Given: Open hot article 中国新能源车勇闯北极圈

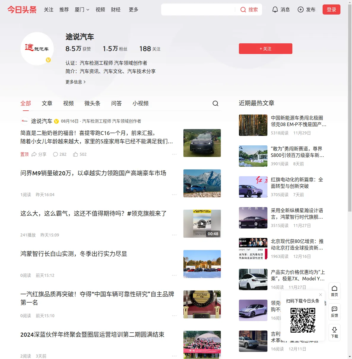Looking at the screenshot, I should click(x=299, y=121).
